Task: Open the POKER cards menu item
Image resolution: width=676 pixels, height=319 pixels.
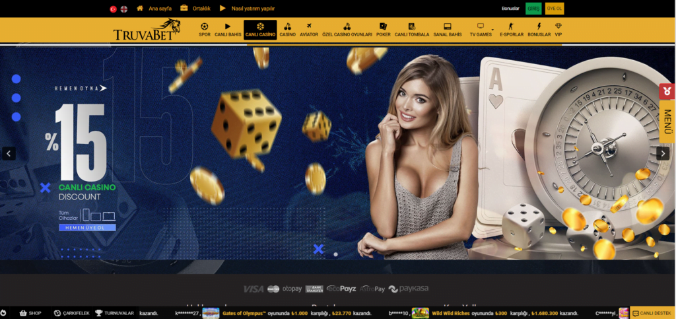Action: coord(384,30)
